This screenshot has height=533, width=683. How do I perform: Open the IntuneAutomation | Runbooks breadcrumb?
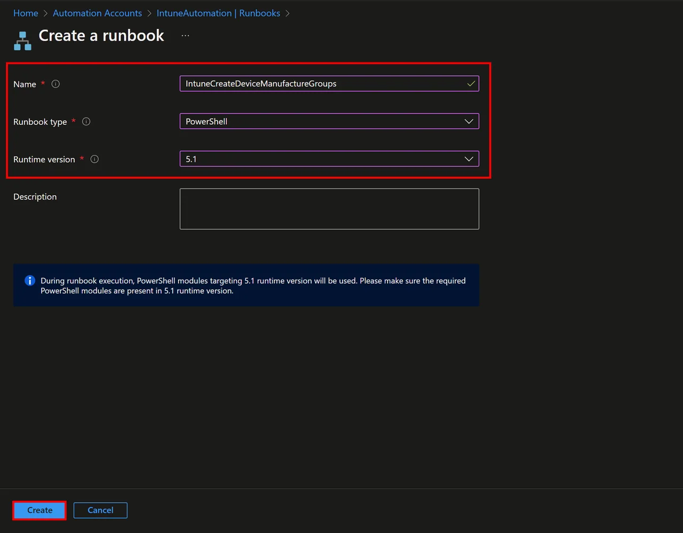(x=218, y=13)
